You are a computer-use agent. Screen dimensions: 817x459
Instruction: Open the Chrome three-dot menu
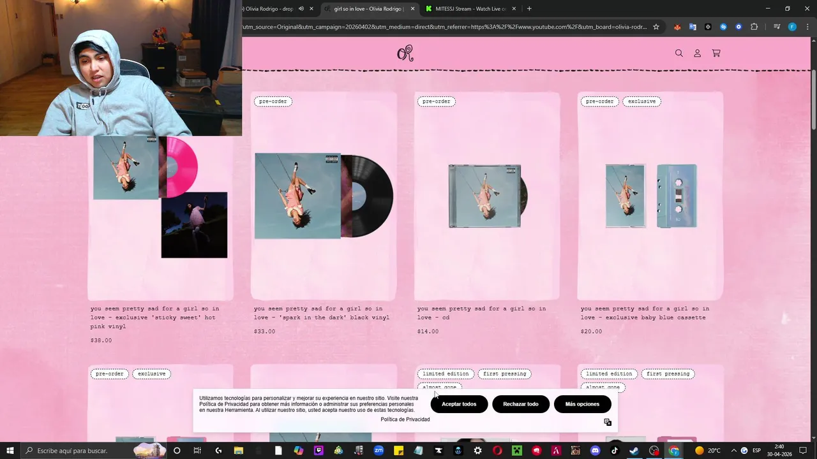[807, 27]
